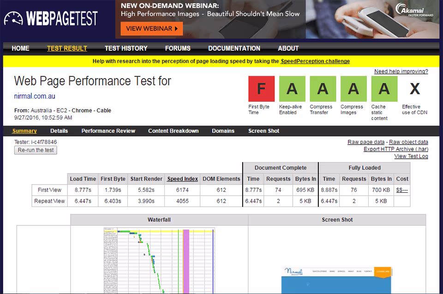Open the waterfall chart thumbnail

pos(159,260)
